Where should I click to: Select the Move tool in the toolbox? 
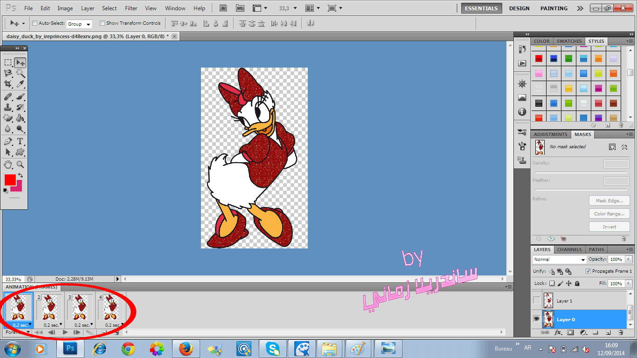tap(20, 62)
